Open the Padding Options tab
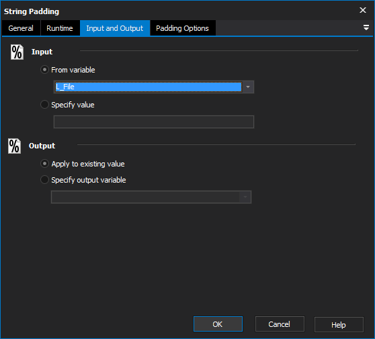Screen dimensions: 375x339 (x=183, y=28)
